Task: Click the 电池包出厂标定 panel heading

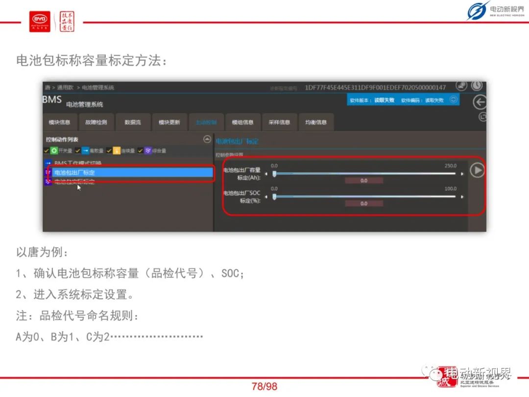Action: 237,141
